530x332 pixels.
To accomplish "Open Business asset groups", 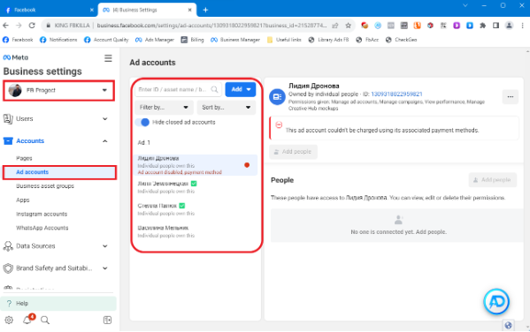I will [45, 186].
